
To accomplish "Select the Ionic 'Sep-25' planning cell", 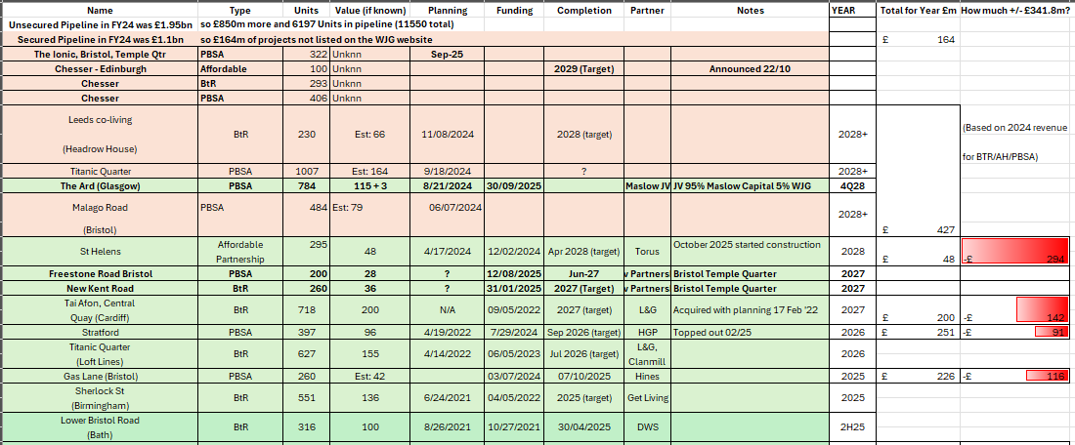I will click(x=448, y=54).
